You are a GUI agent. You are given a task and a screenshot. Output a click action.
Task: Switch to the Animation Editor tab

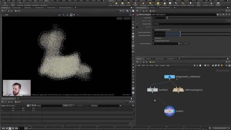(x=16, y=8)
